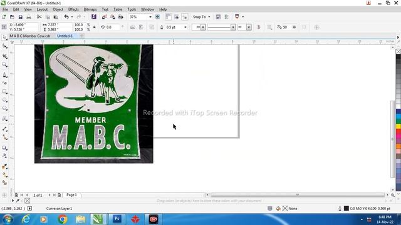Select the Parallel Dimension tool in toolbox
This screenshot has height=225, width=401.
[4, 129]
